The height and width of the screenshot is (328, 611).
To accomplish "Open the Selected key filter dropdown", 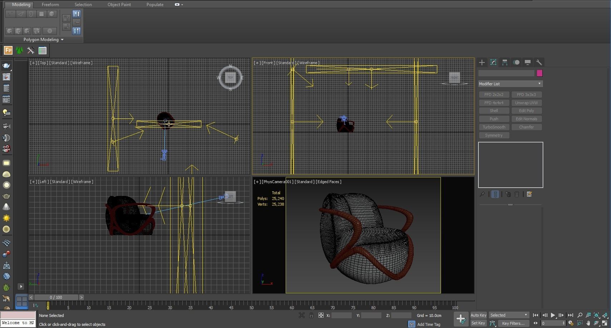I will click(x=509, y=315).
